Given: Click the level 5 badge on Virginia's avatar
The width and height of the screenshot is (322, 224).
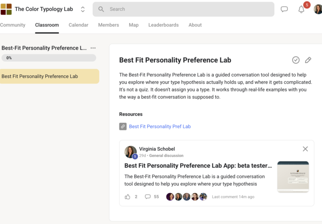Looking at the screenshot, I should tap(135, 156).
